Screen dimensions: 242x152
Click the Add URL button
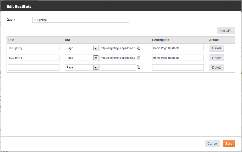click(226, 31)
